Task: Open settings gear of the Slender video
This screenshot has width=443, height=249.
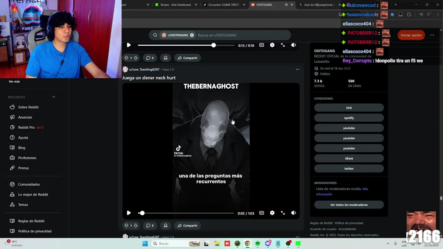Action: 272,213
